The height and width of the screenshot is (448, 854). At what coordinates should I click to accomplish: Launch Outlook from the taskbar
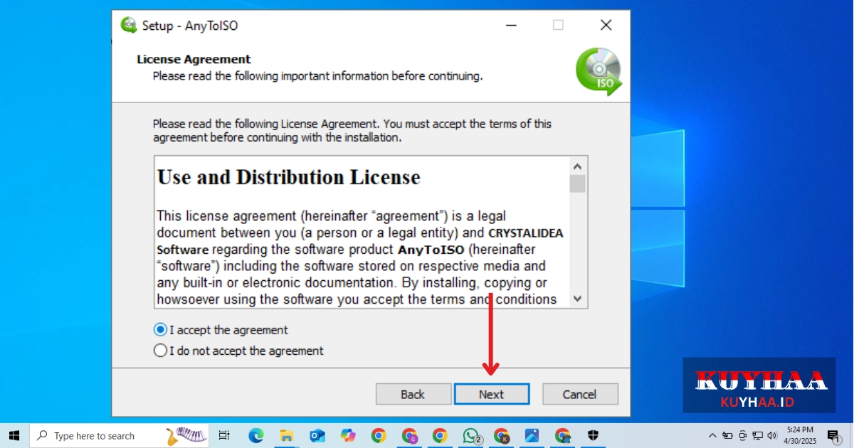click(317, 435)
